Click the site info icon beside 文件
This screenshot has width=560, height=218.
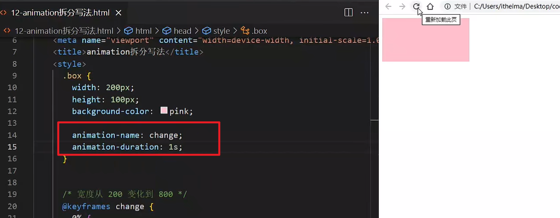point(447,6)
